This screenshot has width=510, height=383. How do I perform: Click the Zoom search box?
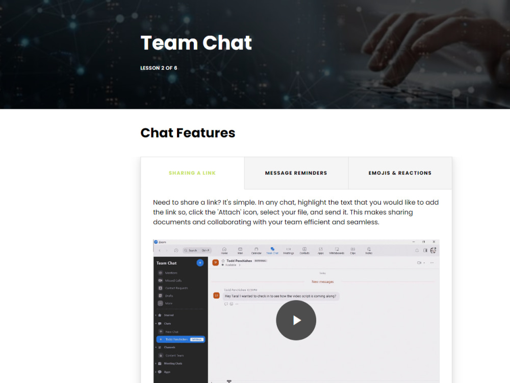pos(197,250)
